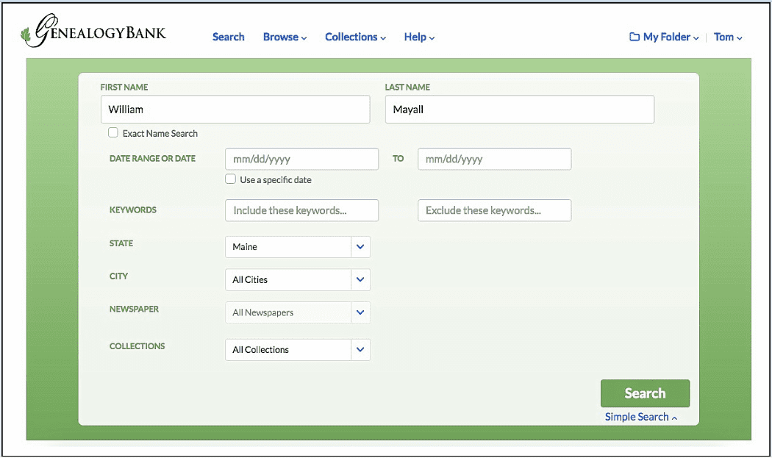Open the Collections menu in top navigation
The width and height of the screenshot is (772, 458).
[355, 37]
